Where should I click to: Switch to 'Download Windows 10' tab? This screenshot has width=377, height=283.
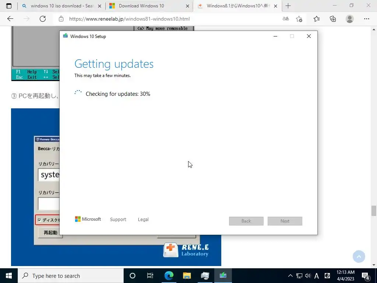pyautogui.click(x=149, y=6)
